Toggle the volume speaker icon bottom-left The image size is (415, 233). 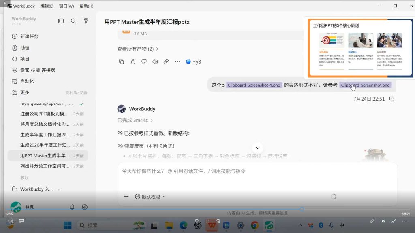[x=10, y=221]
